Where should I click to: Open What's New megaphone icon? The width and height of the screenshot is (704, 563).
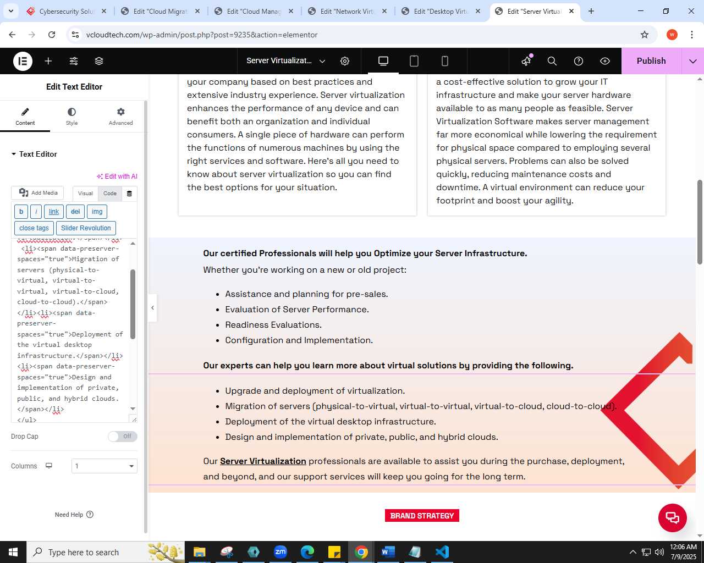(x=527, y=60)
